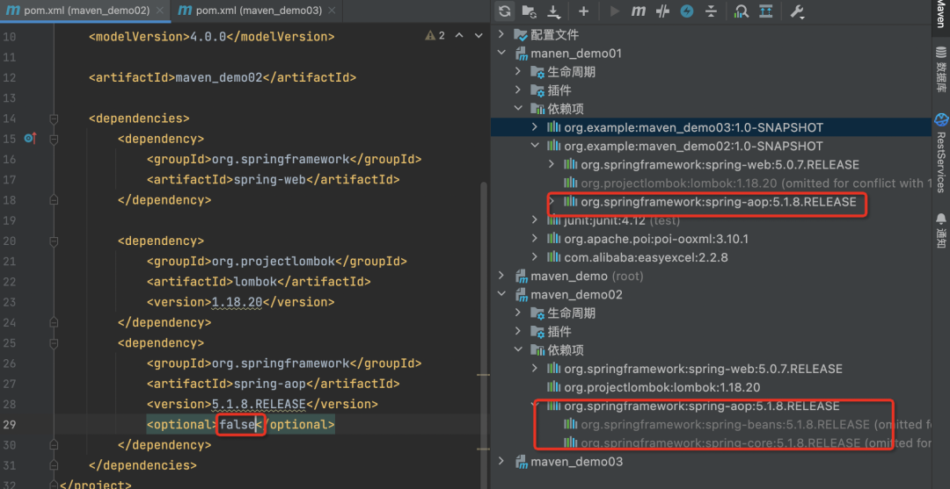Expand junit:junit:4.12 dependency

[x=535, y=220]
